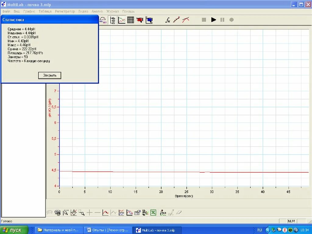Screen dimensions: 312x234
Task: Click the Сумма = 222.22pH line
Action: 22,49
